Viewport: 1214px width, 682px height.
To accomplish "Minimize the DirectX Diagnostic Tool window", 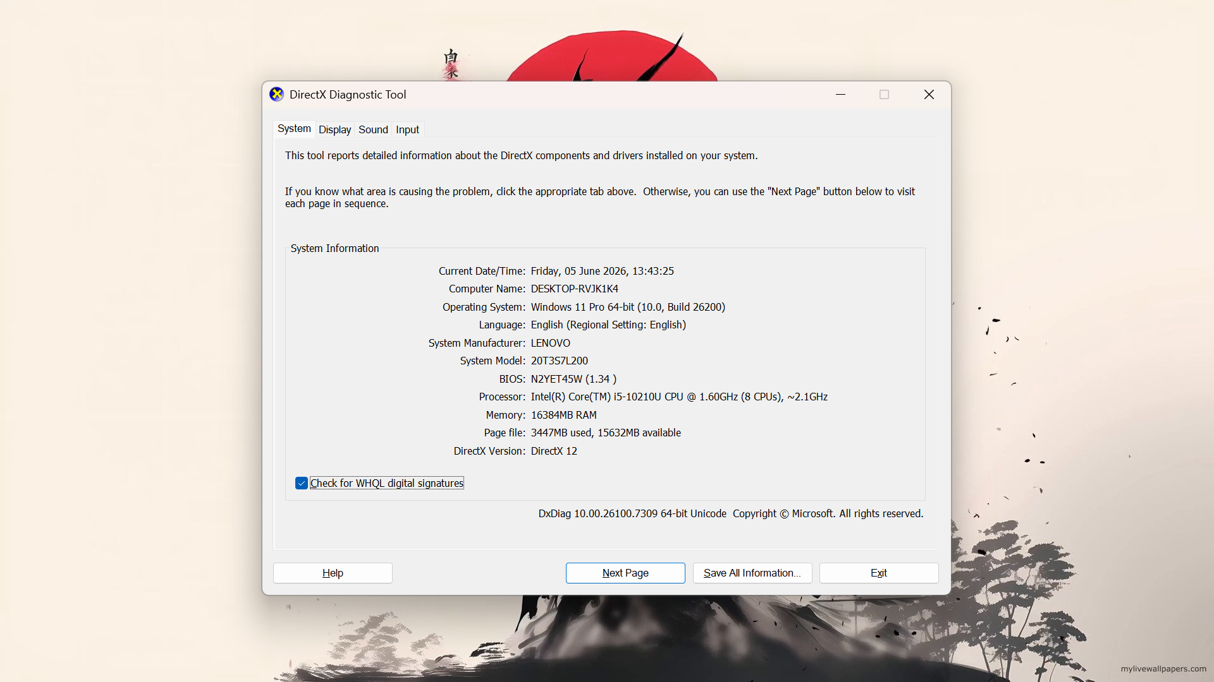I will [x=840, y=95].
